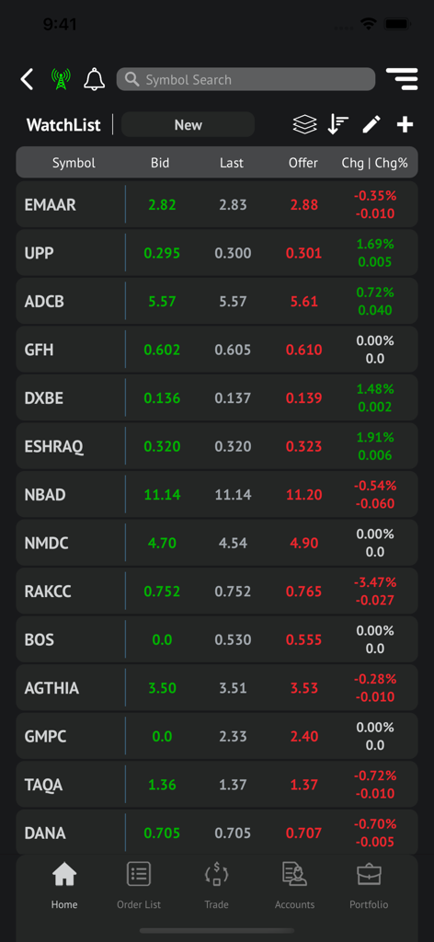
Task: Tap GMPC last price 2.33
Action: pos(233,737)
